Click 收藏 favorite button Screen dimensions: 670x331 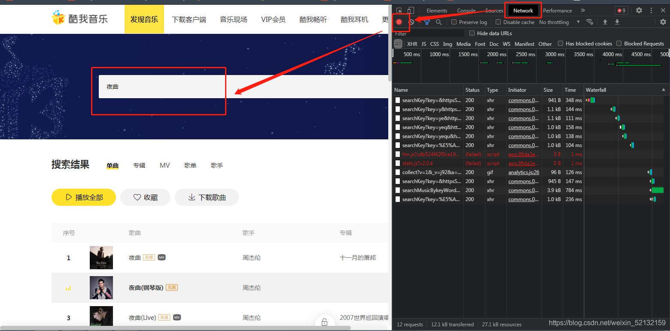[x=145, y=197]
